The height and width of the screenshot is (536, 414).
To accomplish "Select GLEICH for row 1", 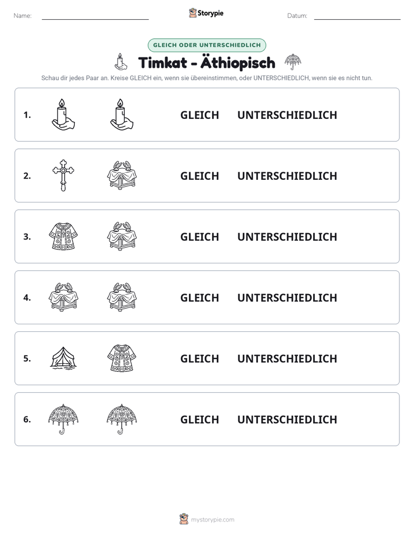I will (199, 115).
